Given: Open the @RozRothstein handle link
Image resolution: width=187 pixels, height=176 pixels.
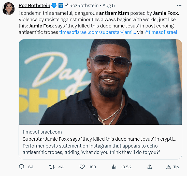Looking at the screenshot, I should (x=82, y=6).
